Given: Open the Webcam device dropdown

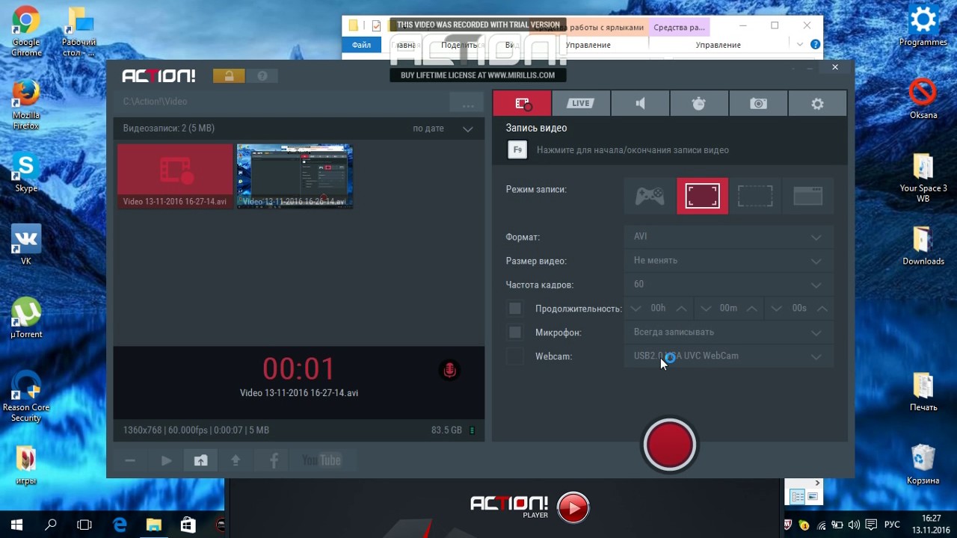Looking at the screenshot, I should tap(728, 356).
